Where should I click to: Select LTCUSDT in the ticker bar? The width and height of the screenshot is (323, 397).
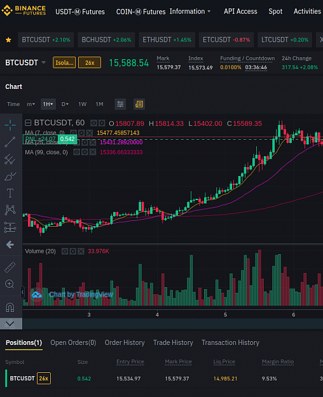pos(285,40)
